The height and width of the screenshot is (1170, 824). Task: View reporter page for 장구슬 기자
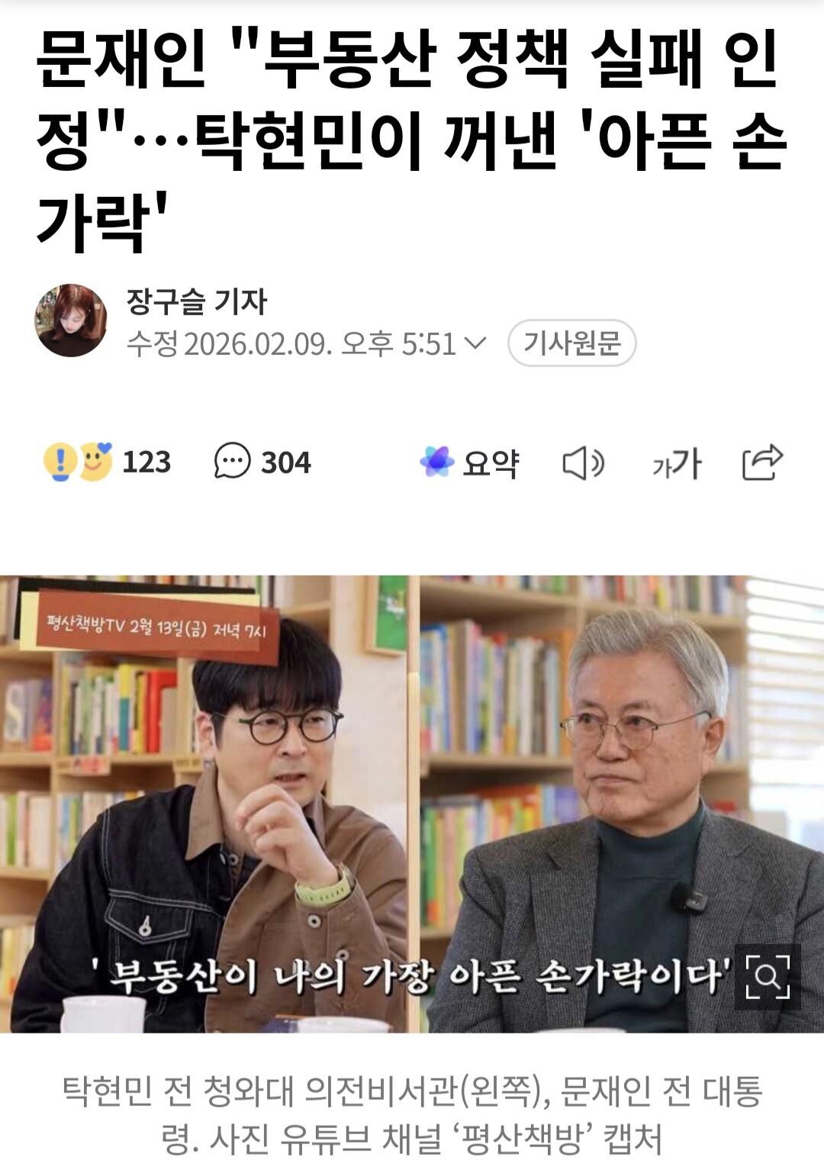(197, 301)
